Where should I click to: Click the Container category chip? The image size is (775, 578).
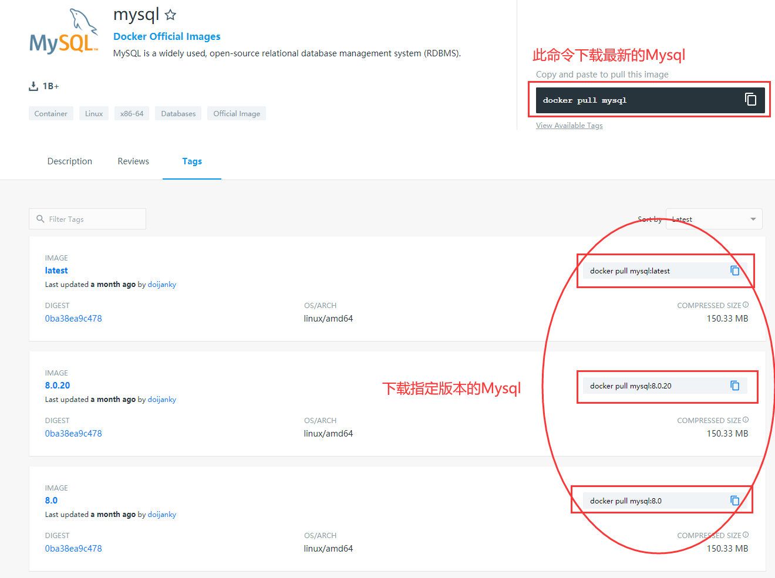pos(51,113)
